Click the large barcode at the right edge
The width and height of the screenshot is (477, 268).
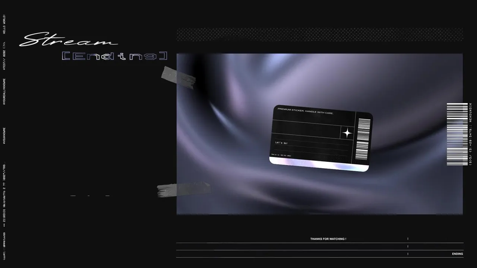[x=457, y=134]
